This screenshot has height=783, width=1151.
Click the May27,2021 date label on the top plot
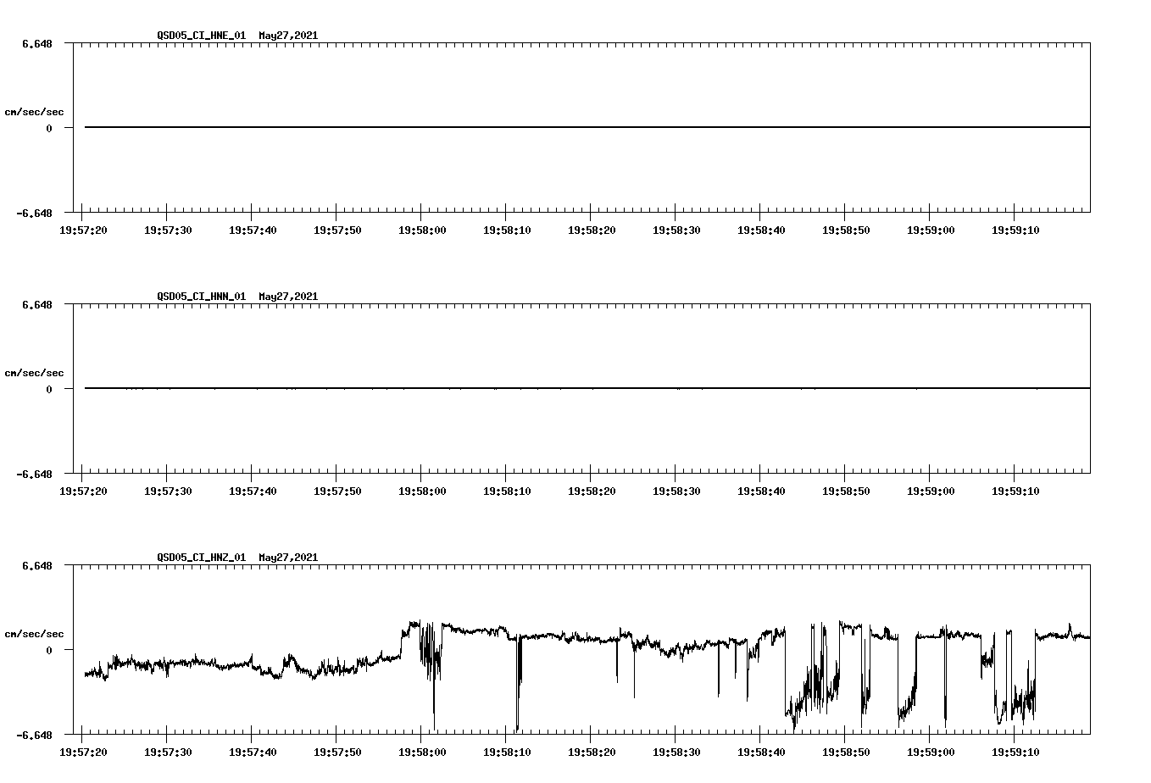(287, 36)
